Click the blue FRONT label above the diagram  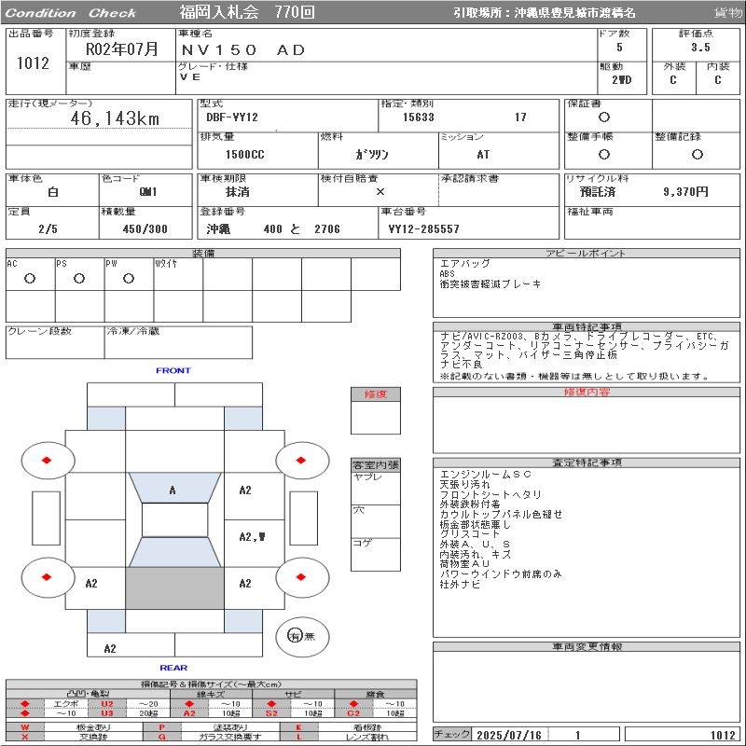[x=173, y=370]
